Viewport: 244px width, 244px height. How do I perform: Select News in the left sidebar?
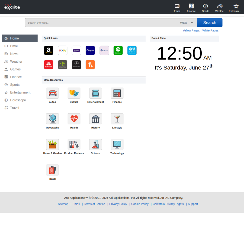[x=20, y=54]
